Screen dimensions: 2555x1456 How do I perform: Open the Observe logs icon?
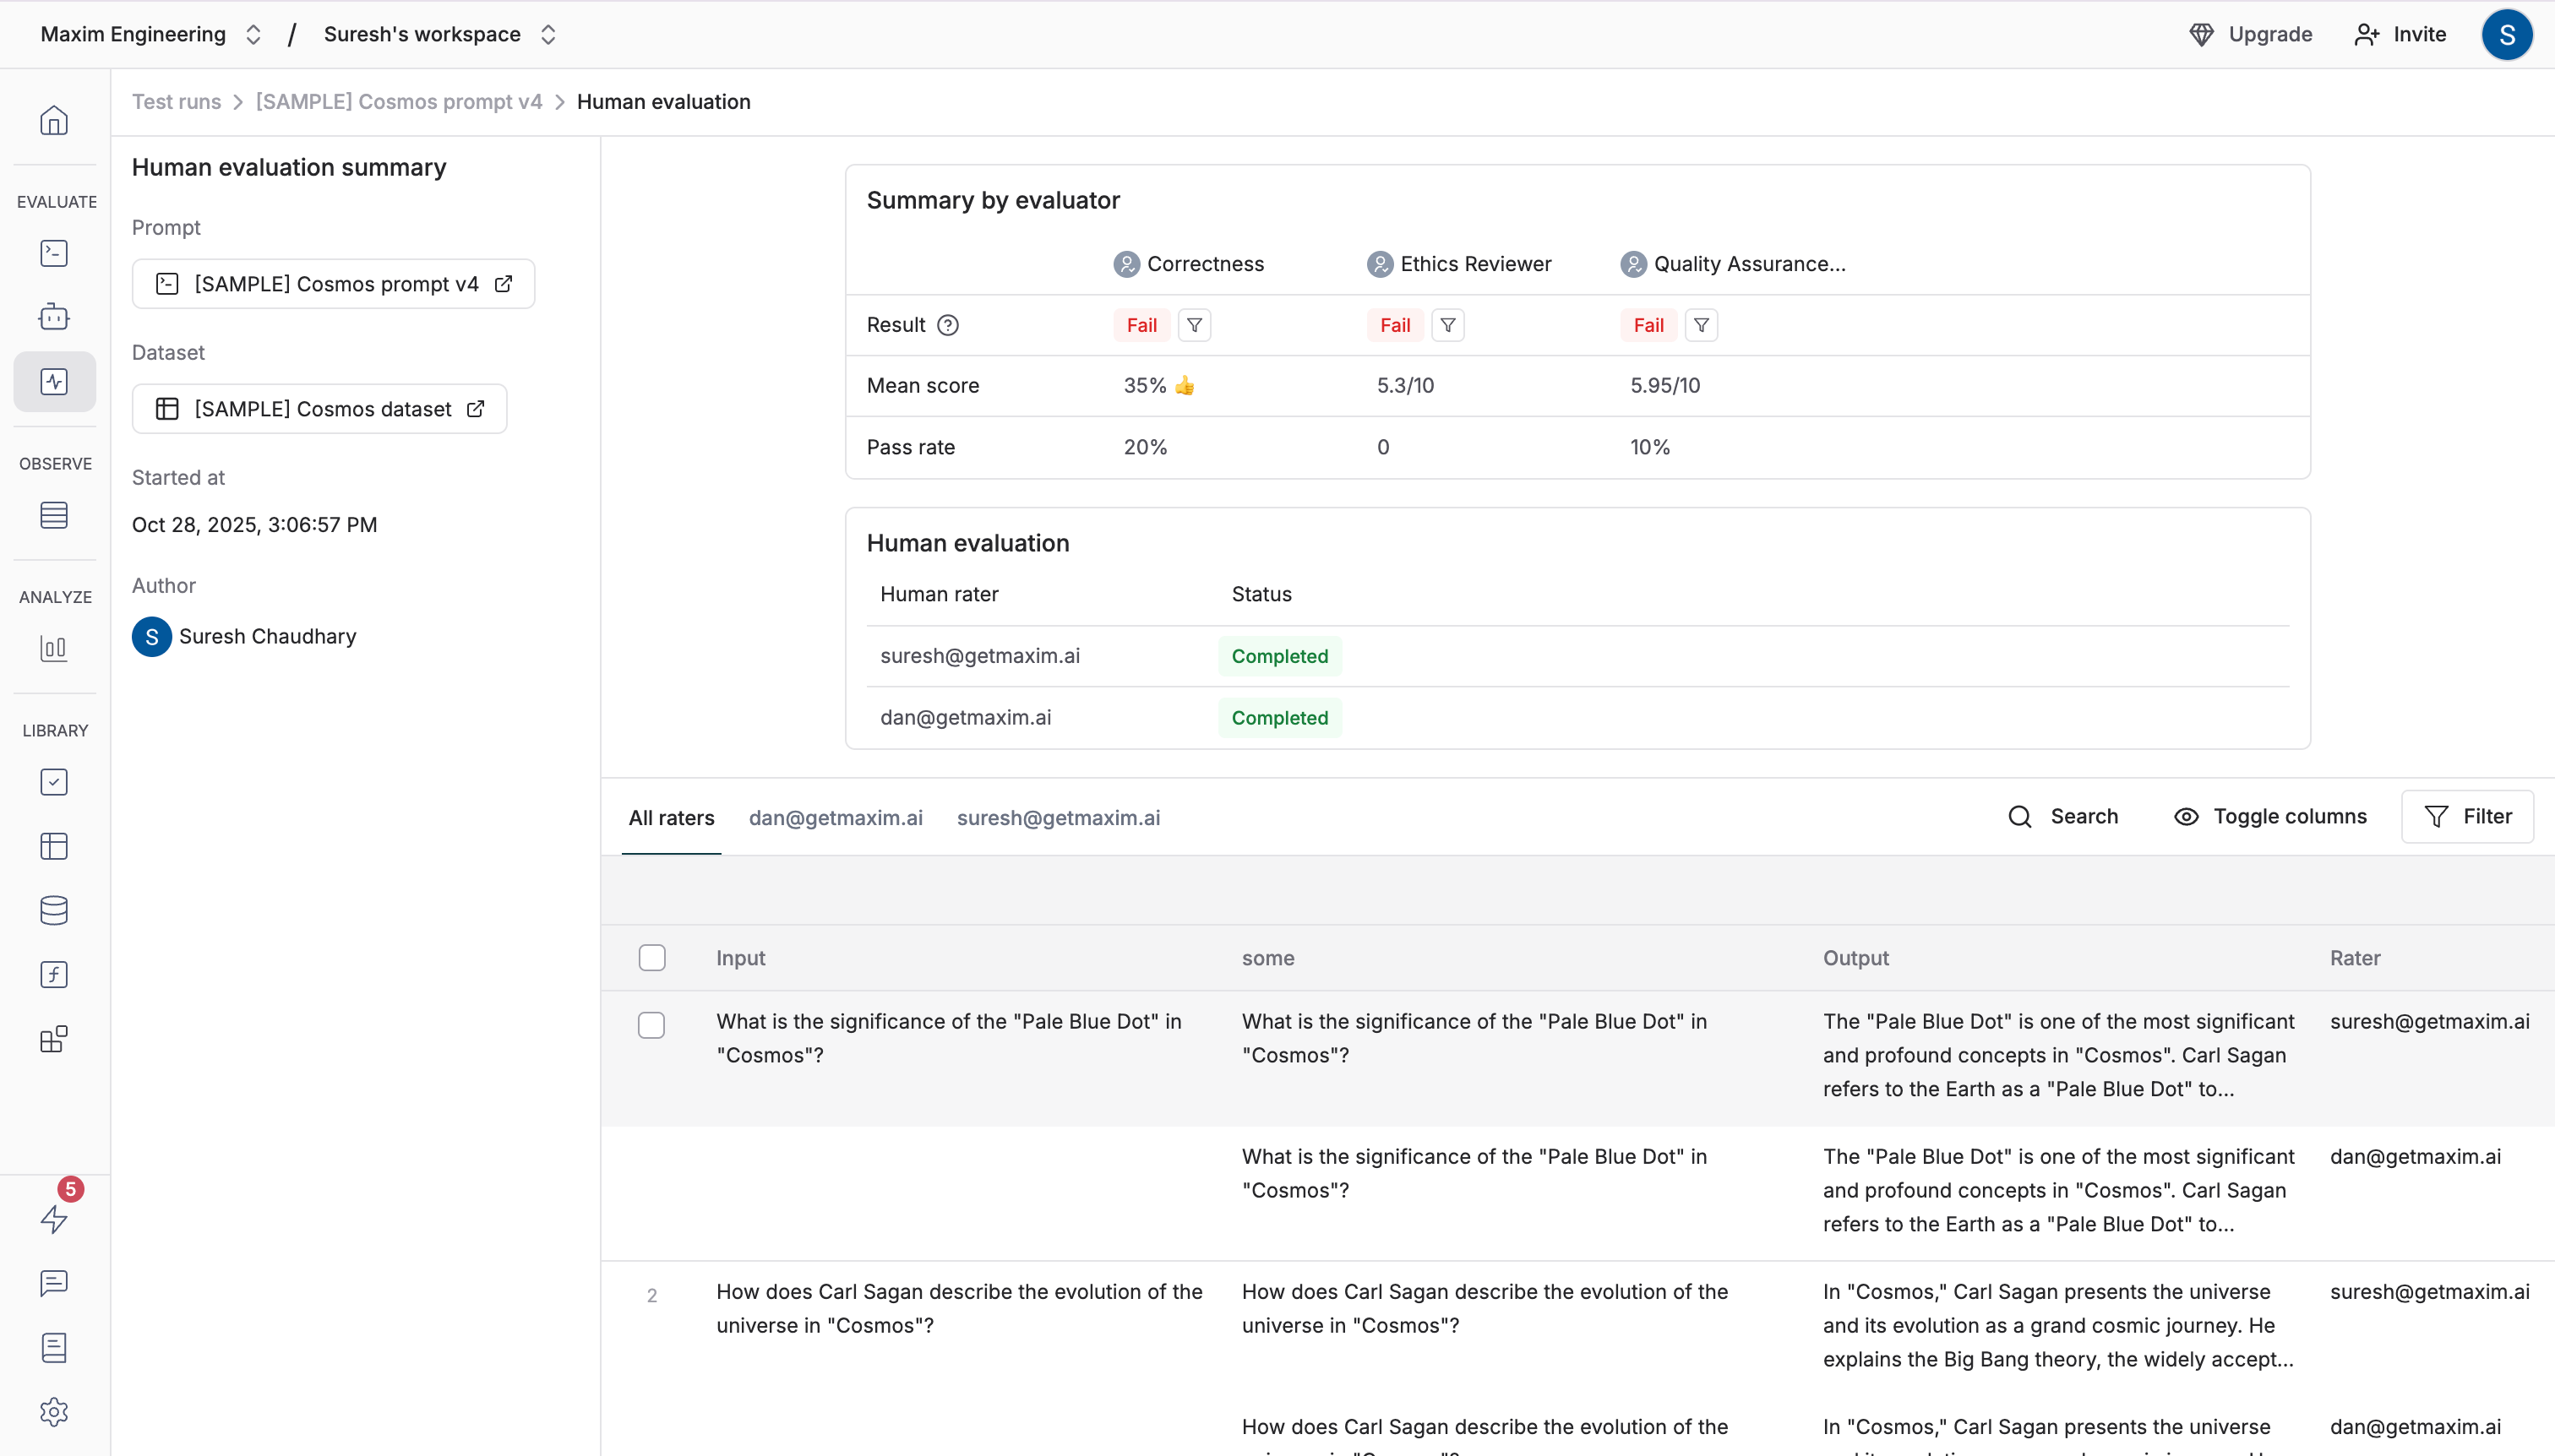tap(54, 515)
